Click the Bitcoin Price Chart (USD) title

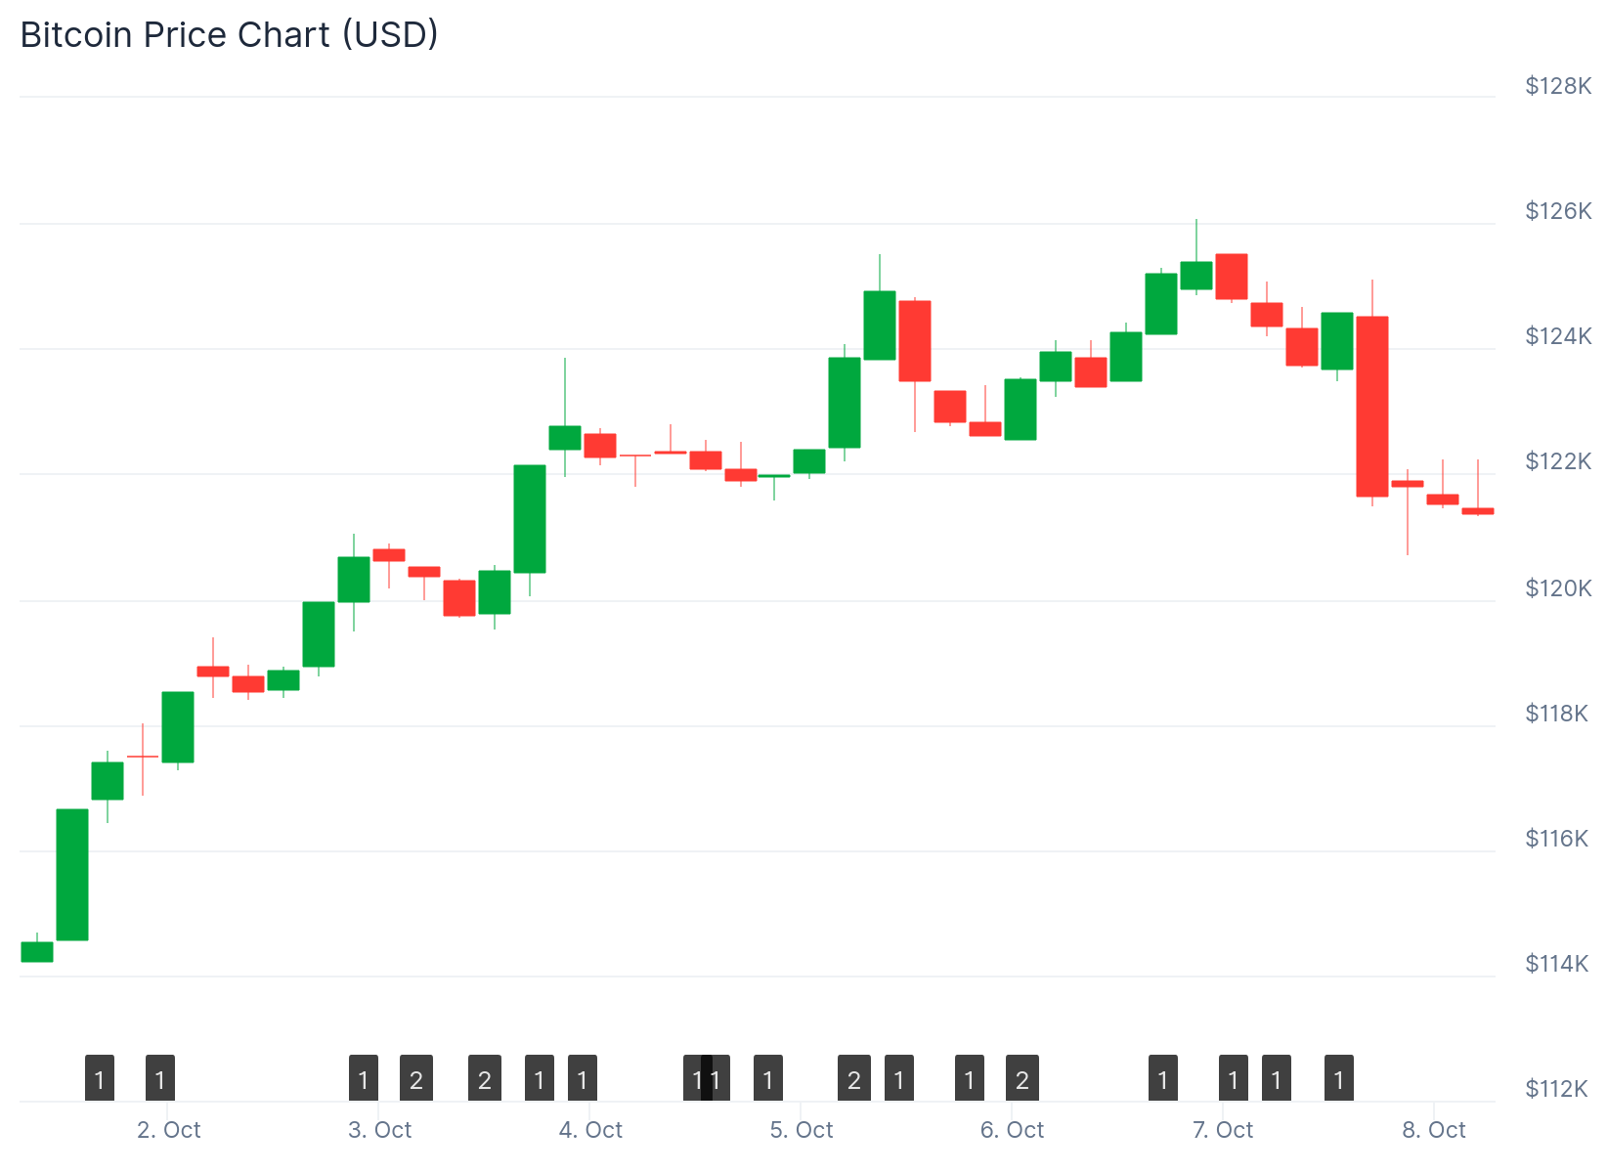[x=230, y=34]
